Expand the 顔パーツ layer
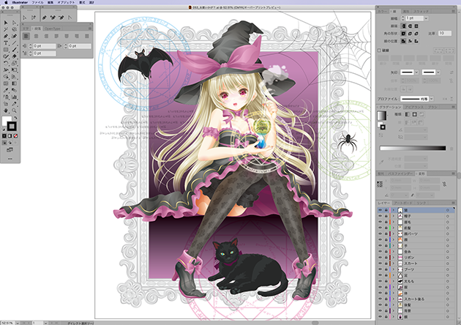461x325 pixels. tap(393, 234)
